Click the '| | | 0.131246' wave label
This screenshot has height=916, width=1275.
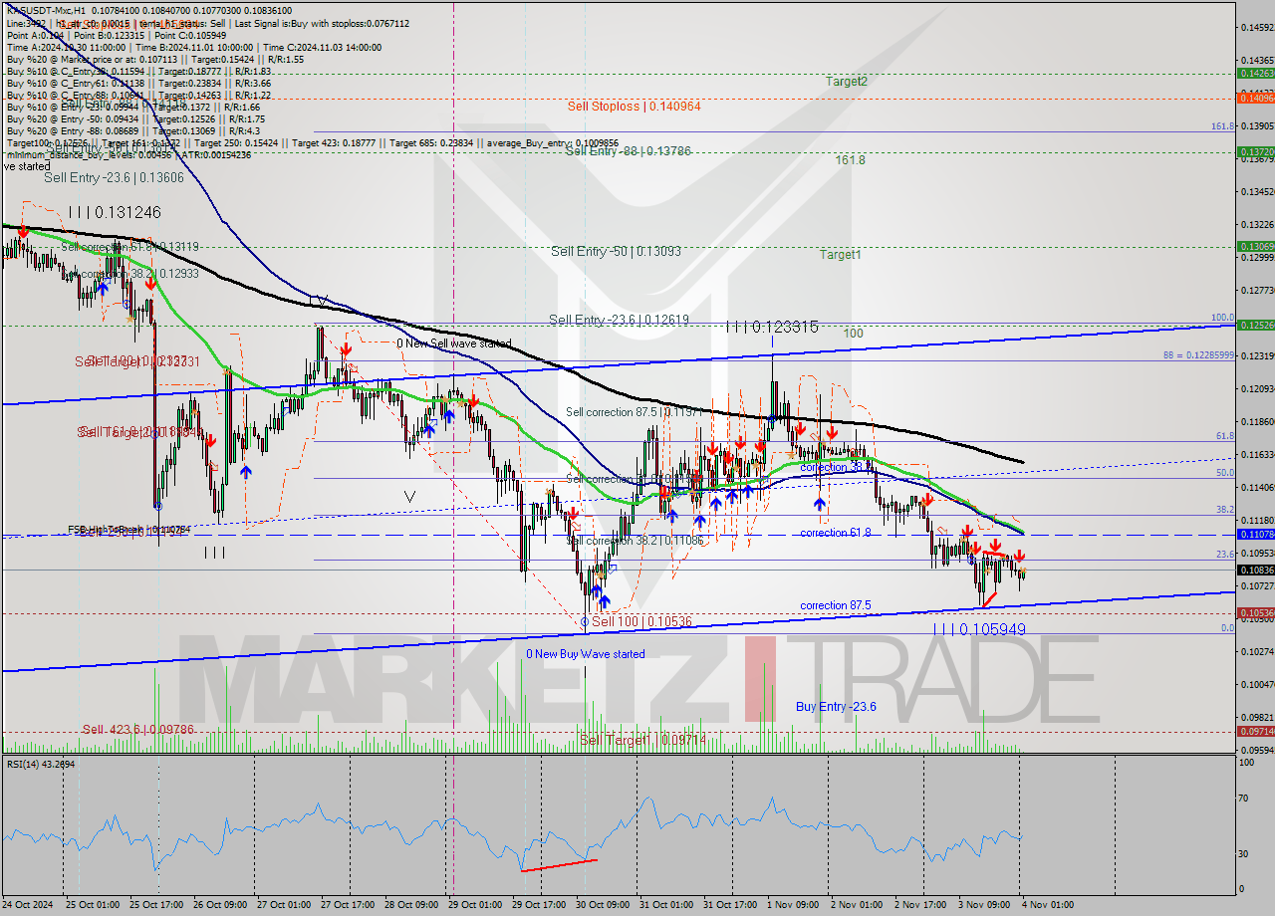(115, 212)
